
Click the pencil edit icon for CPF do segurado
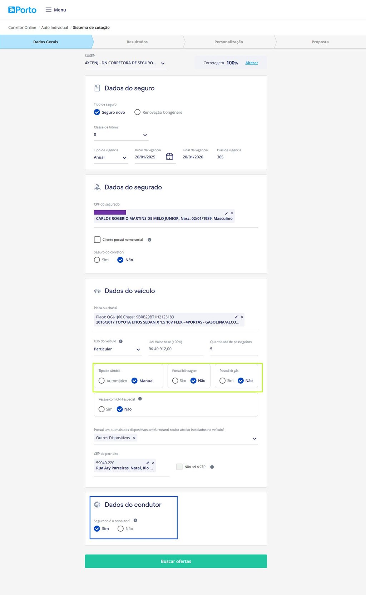click(x=226, y=213)
